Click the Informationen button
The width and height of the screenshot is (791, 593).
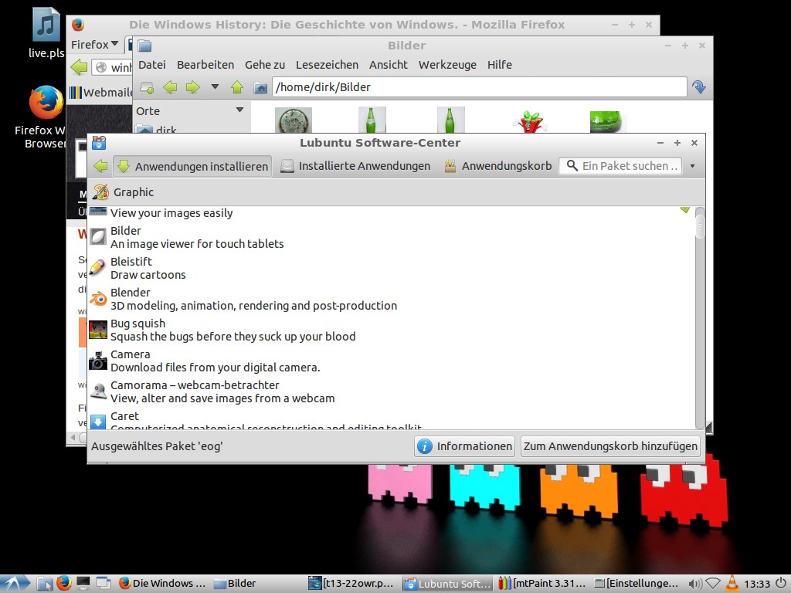[x=464, y=446]
